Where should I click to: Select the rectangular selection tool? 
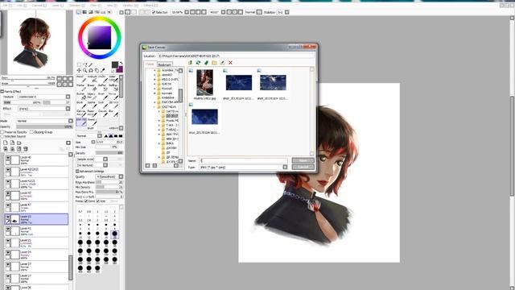(x=79, y=64)
